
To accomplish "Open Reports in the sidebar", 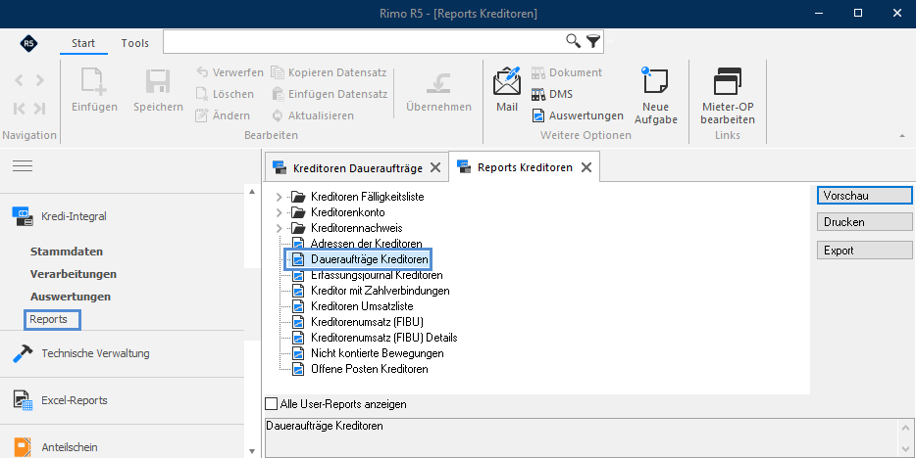I will (x=48, y=319).
